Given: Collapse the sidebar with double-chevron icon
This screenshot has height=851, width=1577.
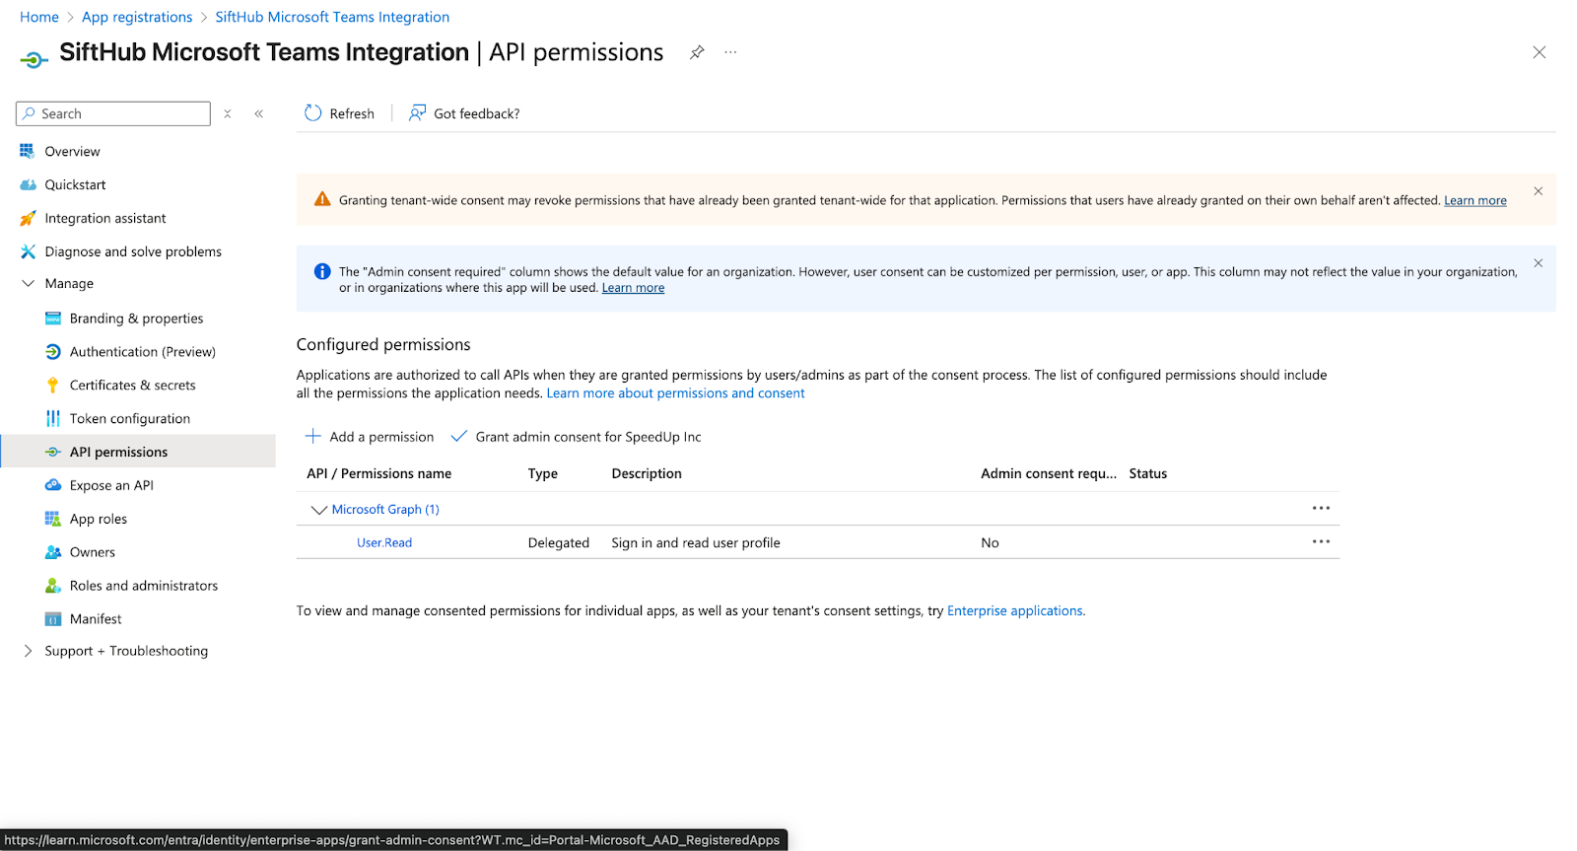Looking at the screenshot, I should click(x=259, y=113).
